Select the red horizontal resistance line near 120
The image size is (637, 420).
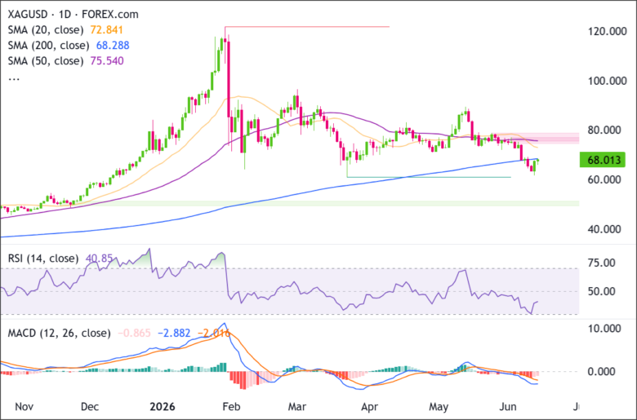pyautogui.click(x=307, y=27)
